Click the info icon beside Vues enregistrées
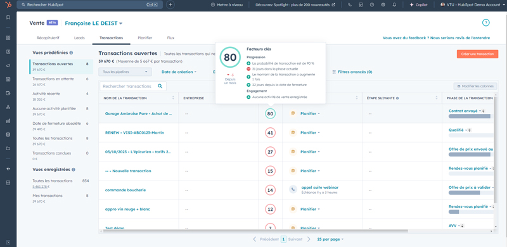Image resolution: width=507 pixels, height=247 pixels. pos(74,169)
